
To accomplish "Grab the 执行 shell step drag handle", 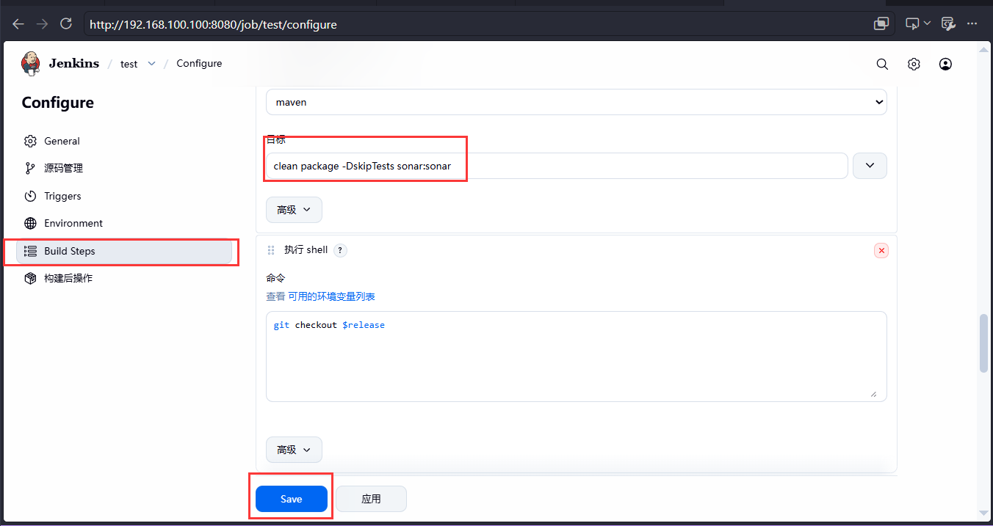I will 271,250.
